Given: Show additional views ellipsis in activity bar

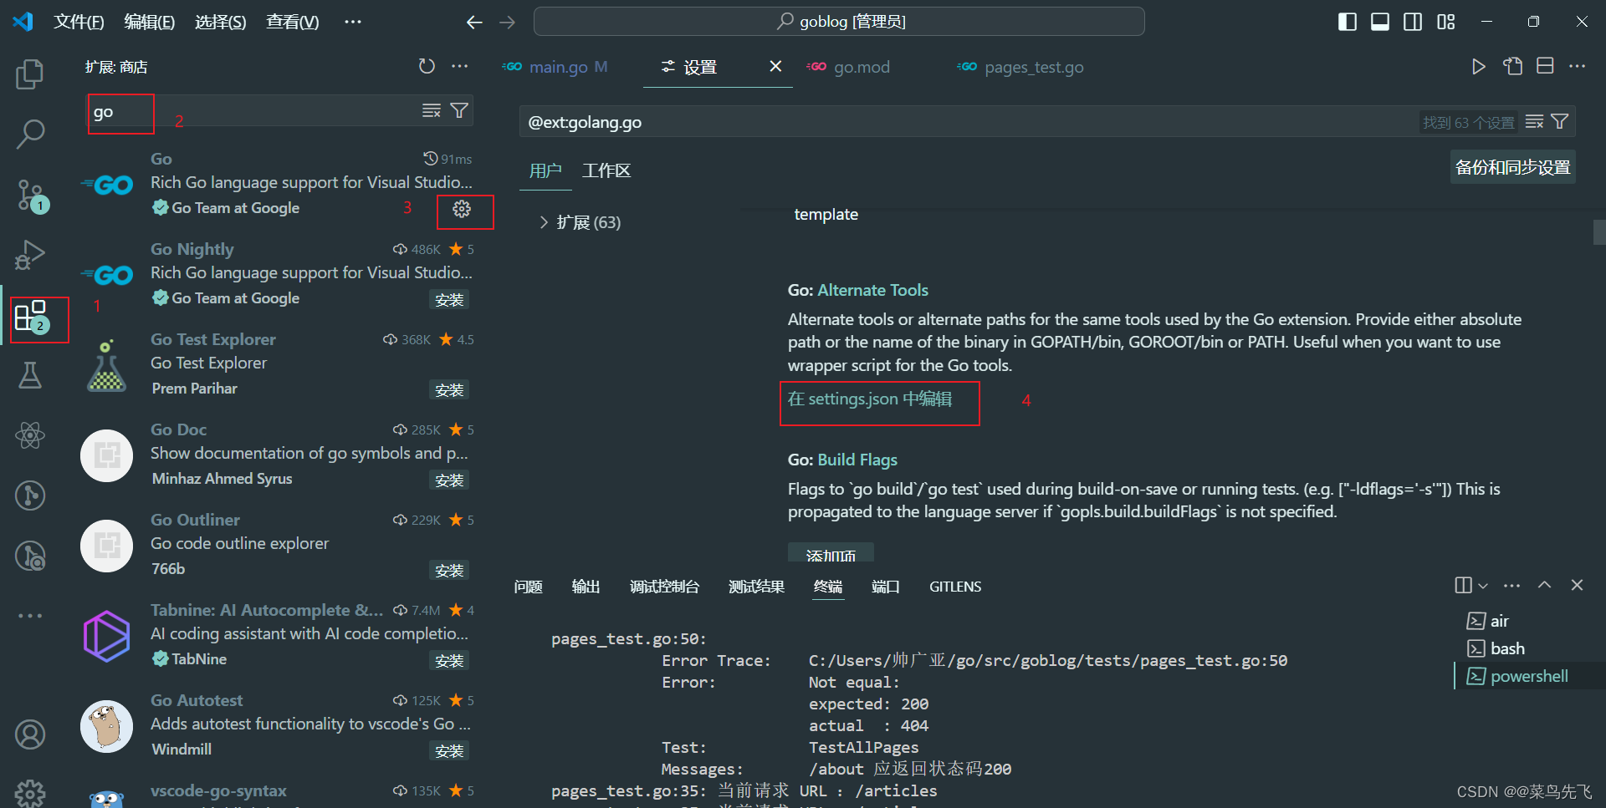Looking at the screenshot, I should [x=30, y=616].
